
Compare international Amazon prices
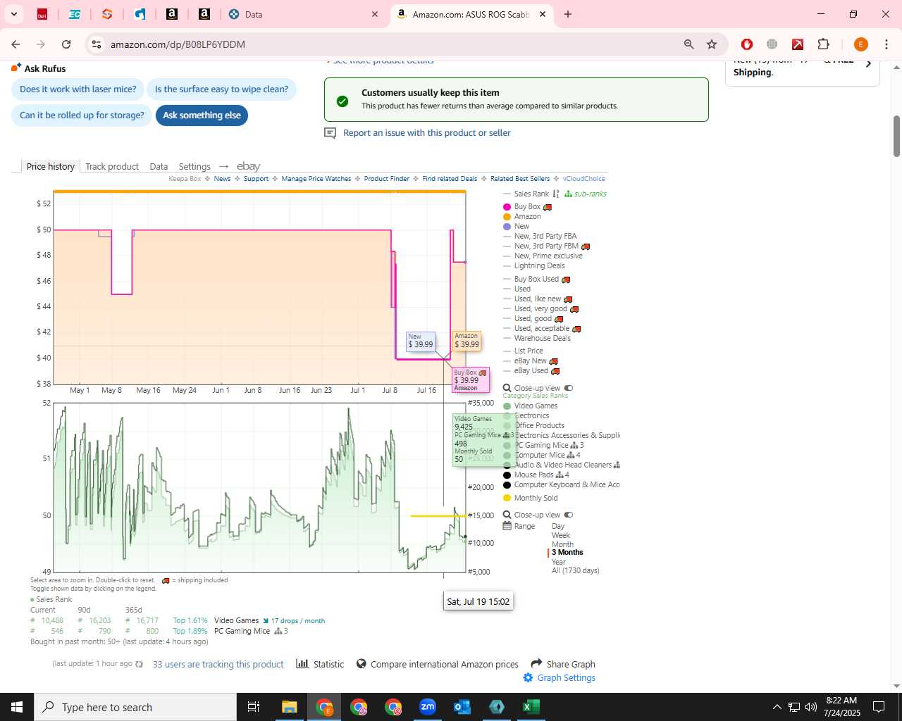444,665
